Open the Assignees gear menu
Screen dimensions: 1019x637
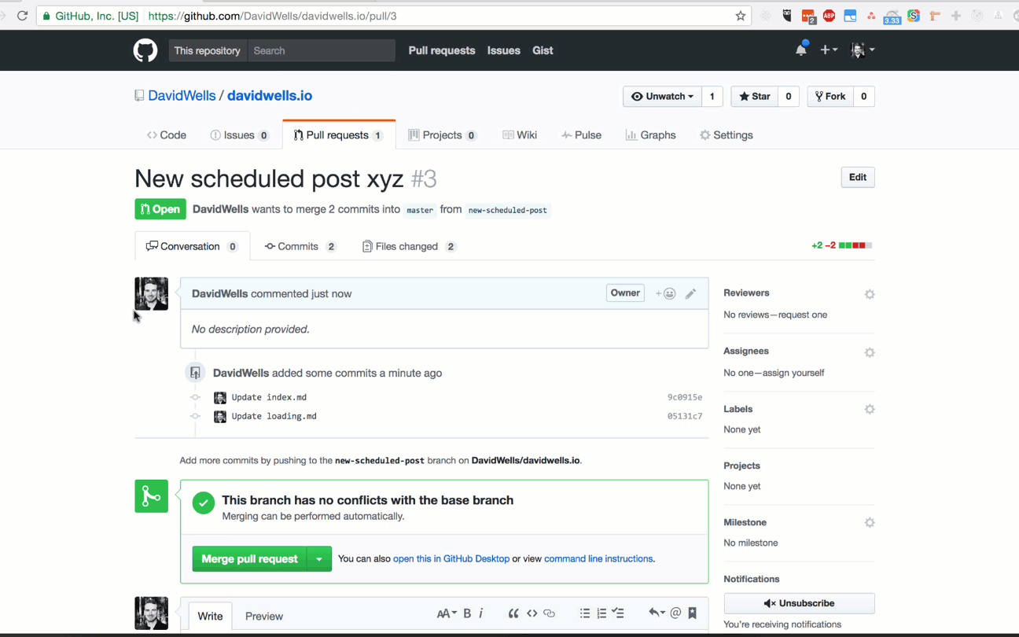pos(870,352)
